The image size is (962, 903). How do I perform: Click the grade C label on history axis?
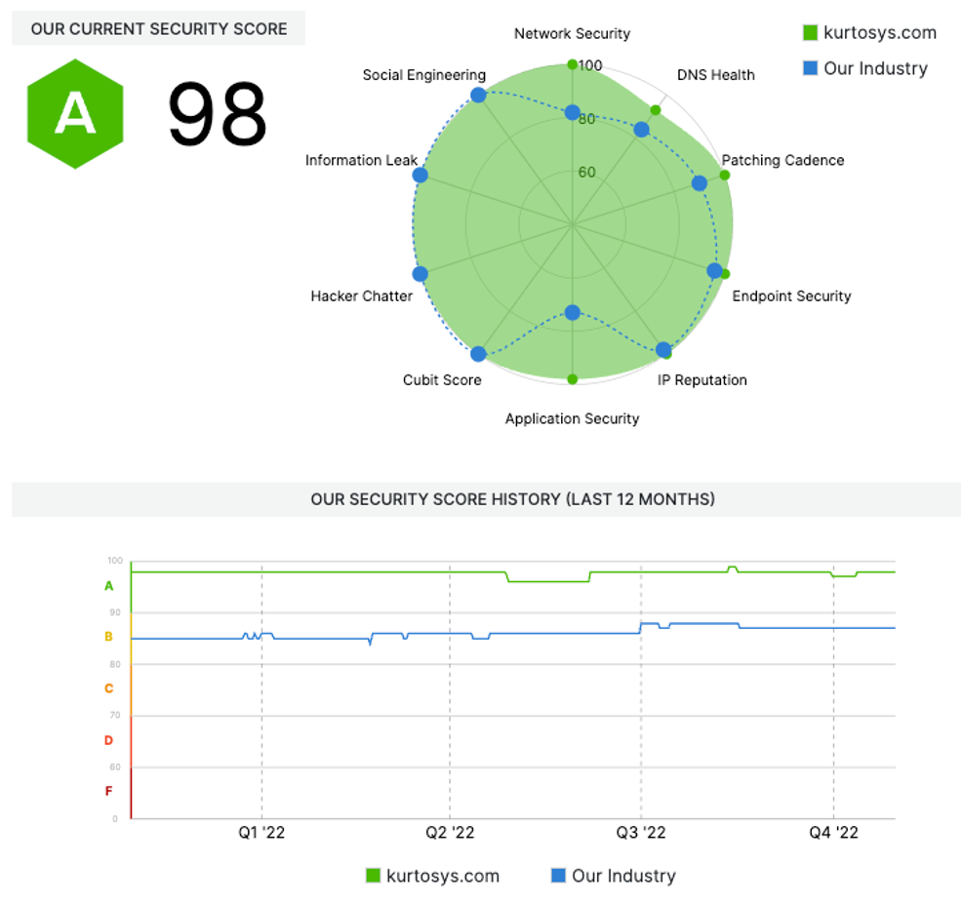108,688
